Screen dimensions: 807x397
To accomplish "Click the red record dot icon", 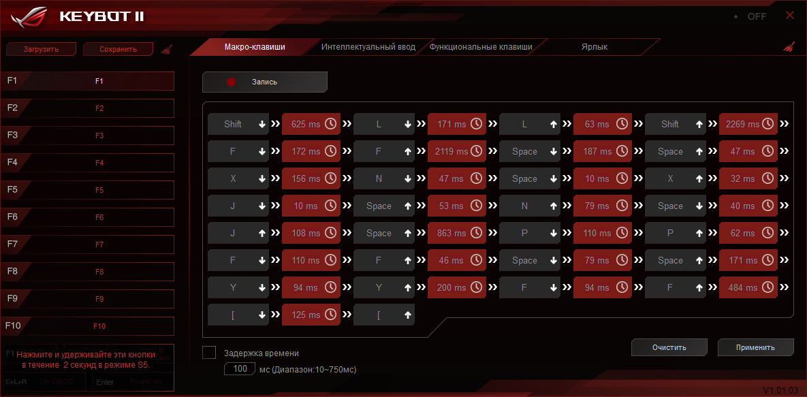I will [231, 82].
